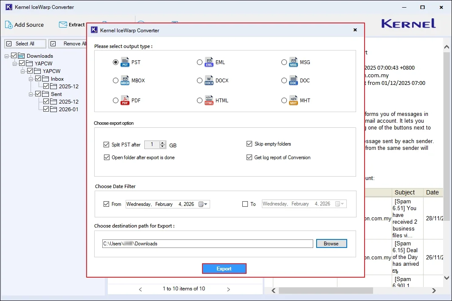Image resolution: width=452 pixels, height=301 pixels.
Task: Click the DOCX format icon
Action: click(x=209, y=81)
